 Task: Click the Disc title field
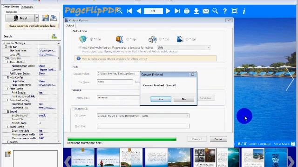point(143,126)
